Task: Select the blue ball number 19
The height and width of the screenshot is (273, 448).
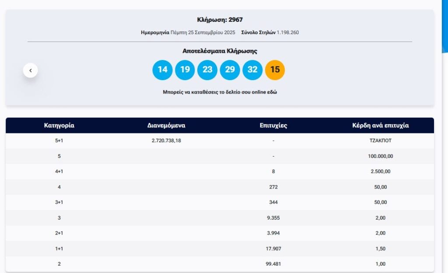Action: pos(185,70)
